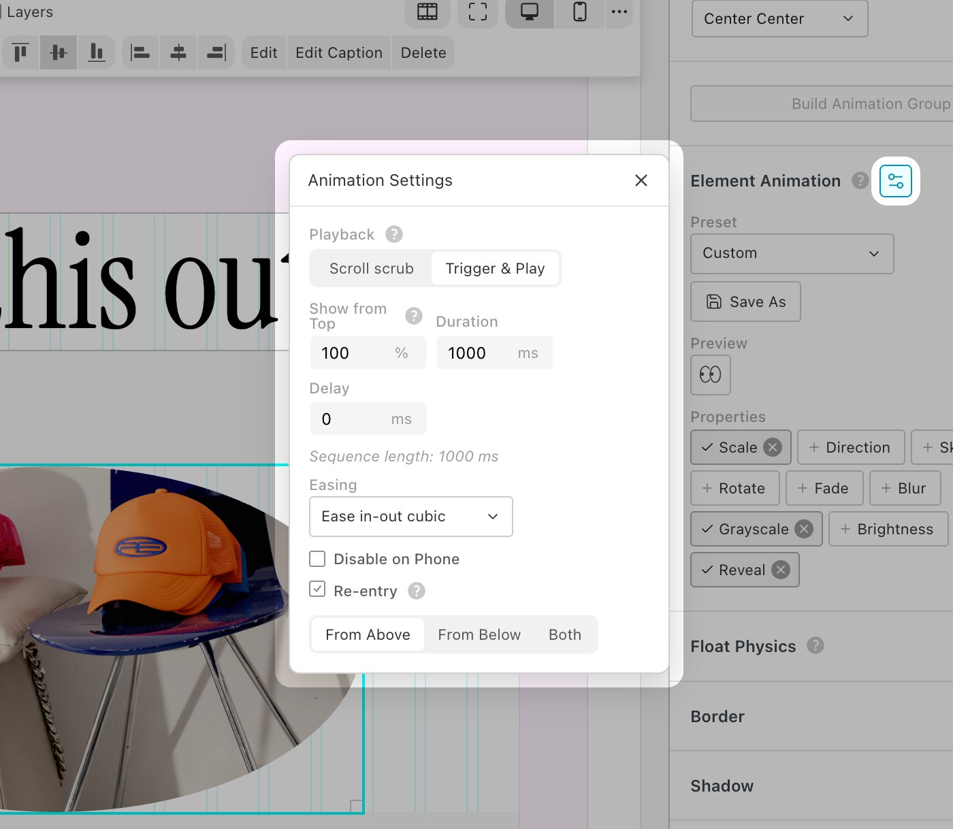The width and height of the screenshot is (953, 829).
Task: Choose From Below re-entry option
Action: coord(479,634)
